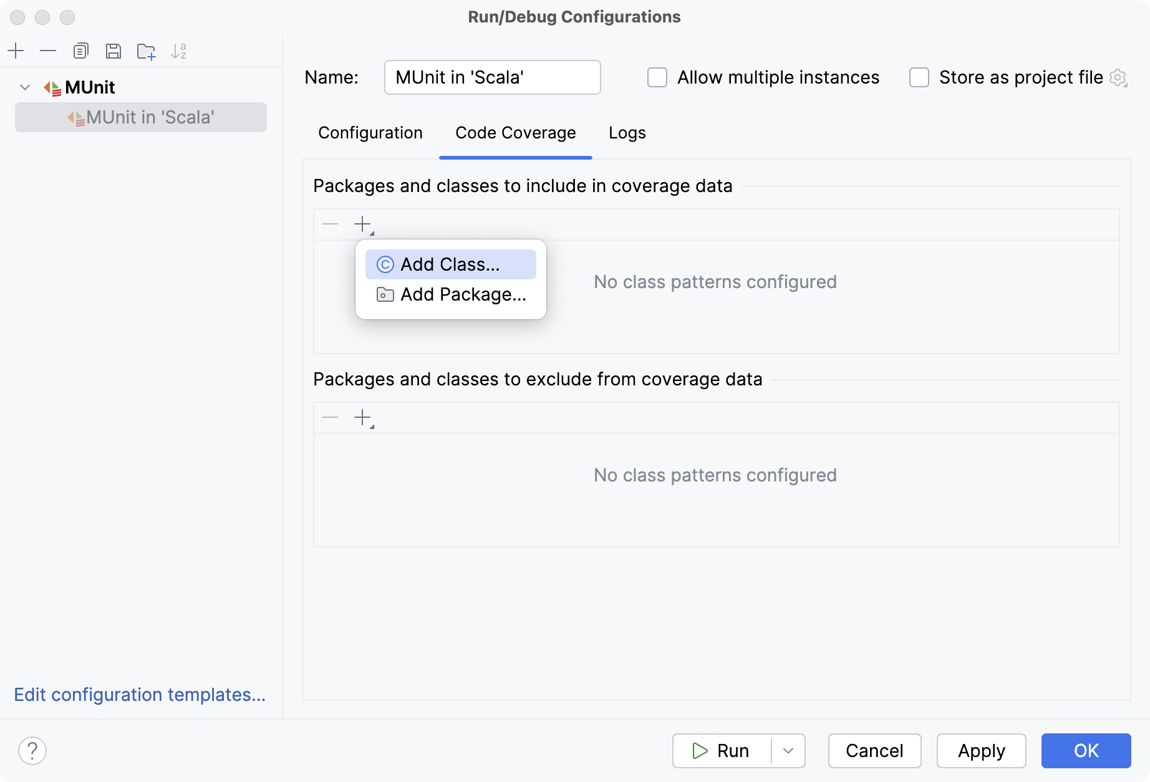Open Edit configuration templates link
This screenshot has height=782, width=1150.
click(x=140, y=695)
